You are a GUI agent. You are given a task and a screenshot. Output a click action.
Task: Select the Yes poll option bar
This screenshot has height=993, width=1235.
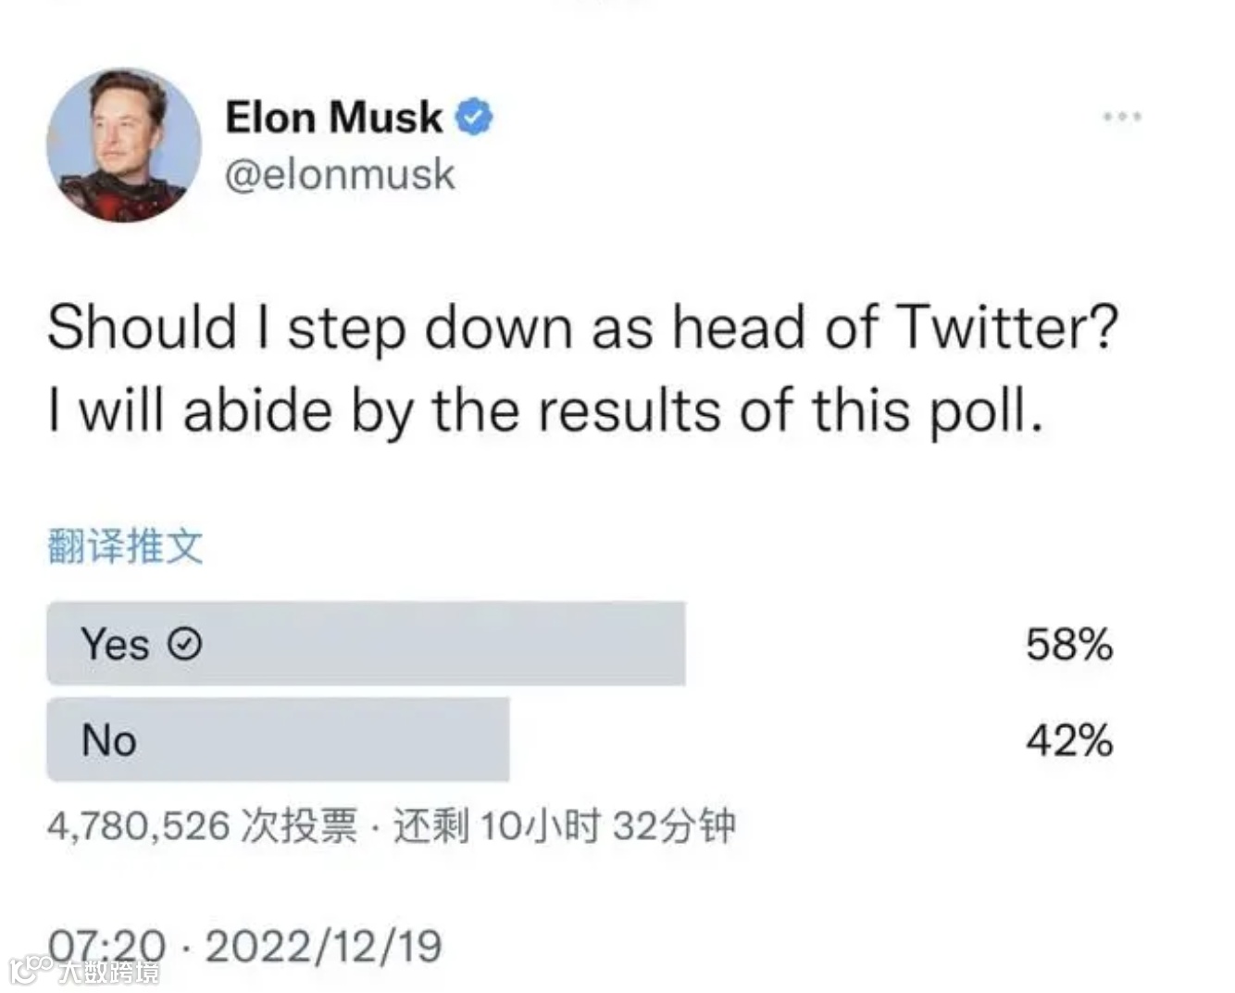point(366,644)
